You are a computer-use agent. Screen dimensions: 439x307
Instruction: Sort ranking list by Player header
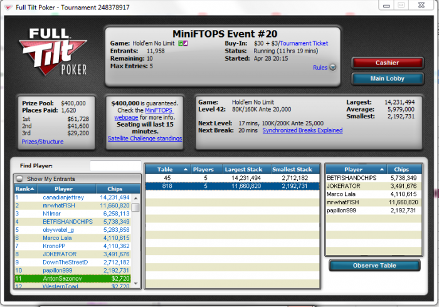(x=65, y=189)
